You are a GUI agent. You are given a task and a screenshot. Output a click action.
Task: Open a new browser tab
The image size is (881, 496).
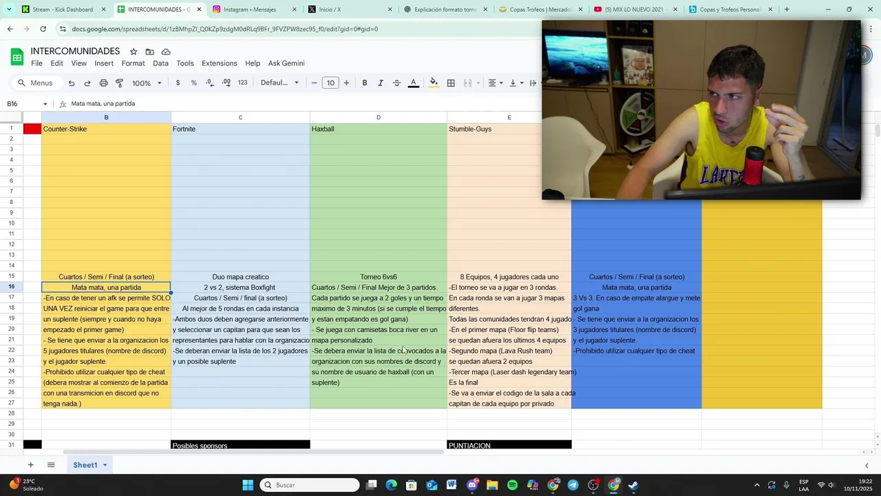[x=787, y=10]
